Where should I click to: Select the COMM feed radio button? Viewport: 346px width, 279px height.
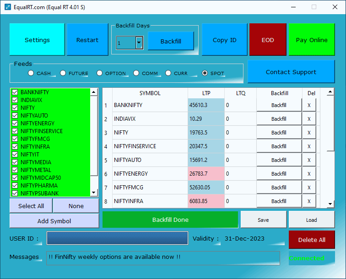coord(136,73)
